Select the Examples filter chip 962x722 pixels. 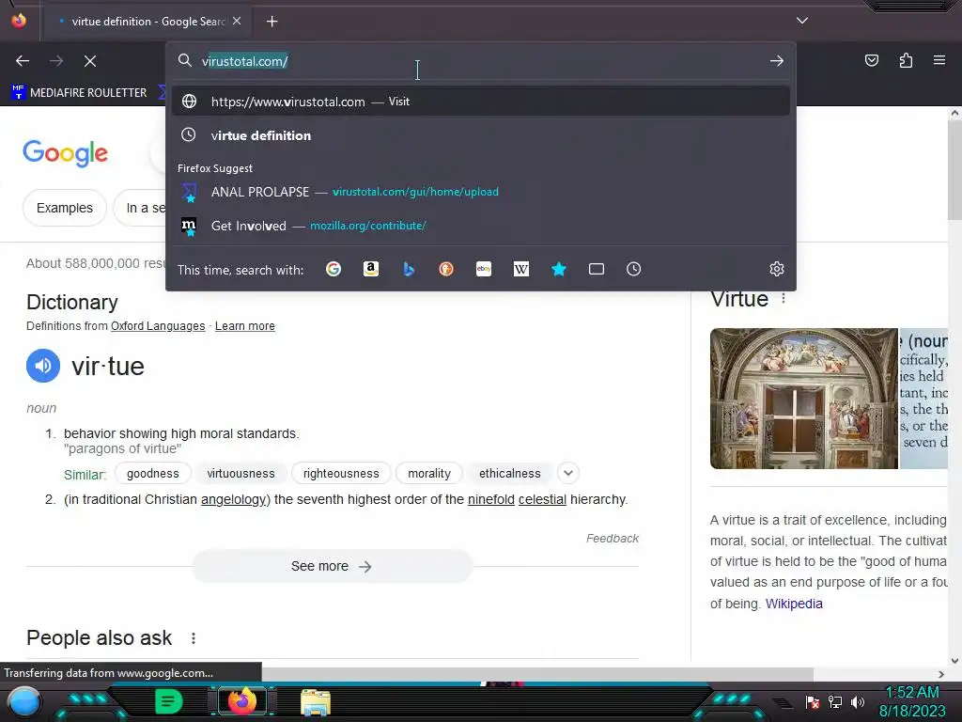point(65,208)
